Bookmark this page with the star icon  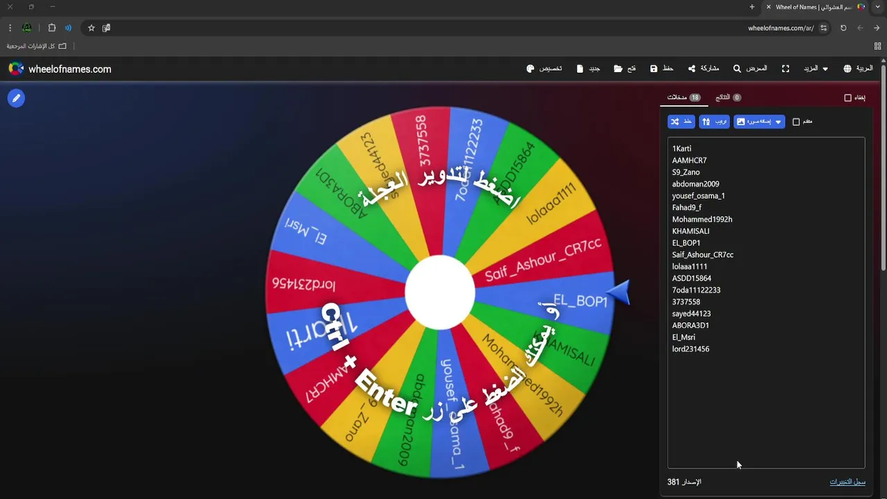coord(91,28)
